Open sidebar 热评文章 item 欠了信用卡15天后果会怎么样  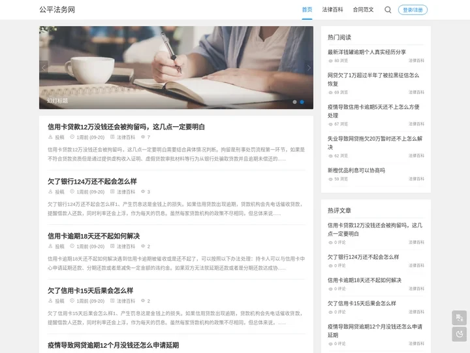[362, 303]
